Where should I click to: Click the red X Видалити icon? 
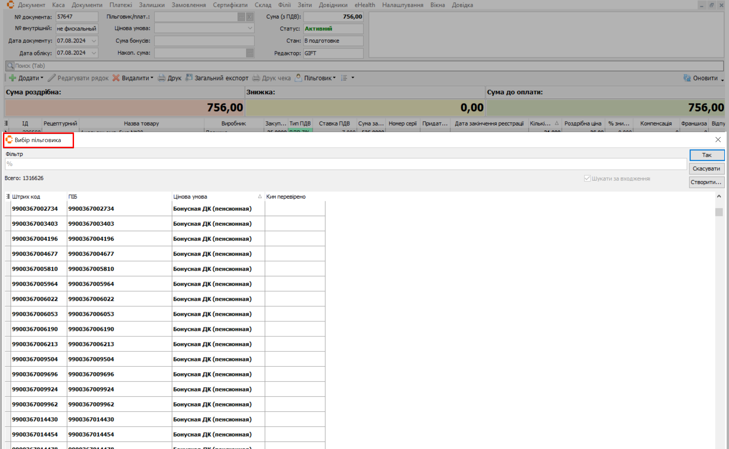pyautogui.click(x=116, y=78)
